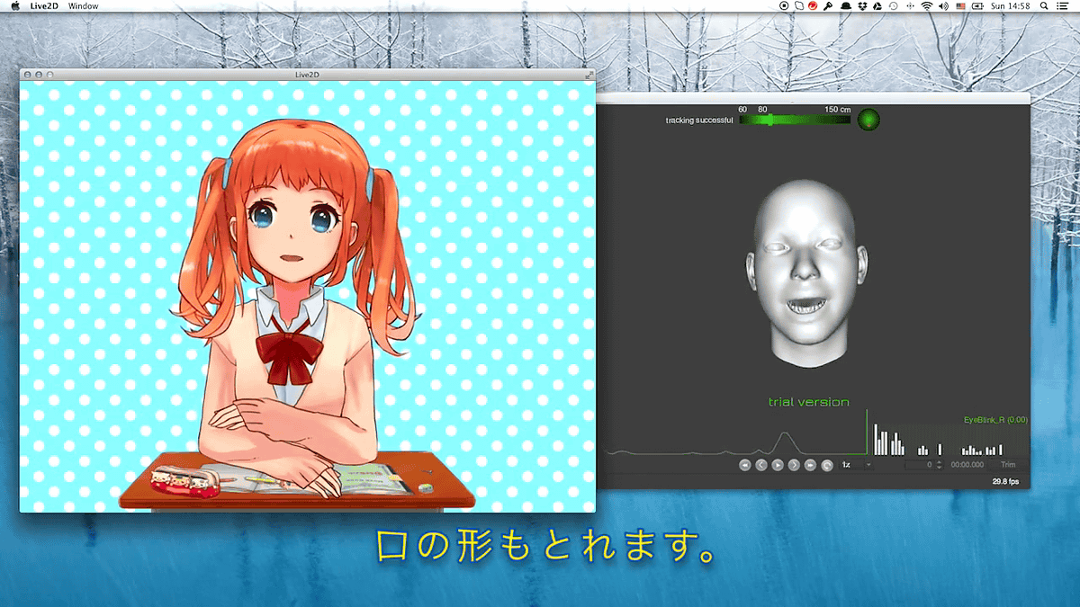Click the volume speaker icon
The image size is (1080, 607).
coord(942,6)
